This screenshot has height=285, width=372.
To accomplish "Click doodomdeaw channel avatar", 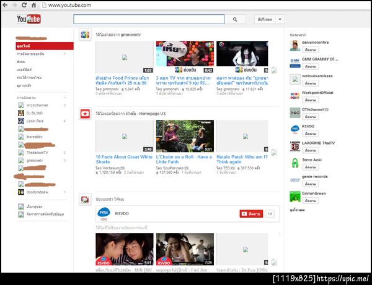I will click(21, 192).
